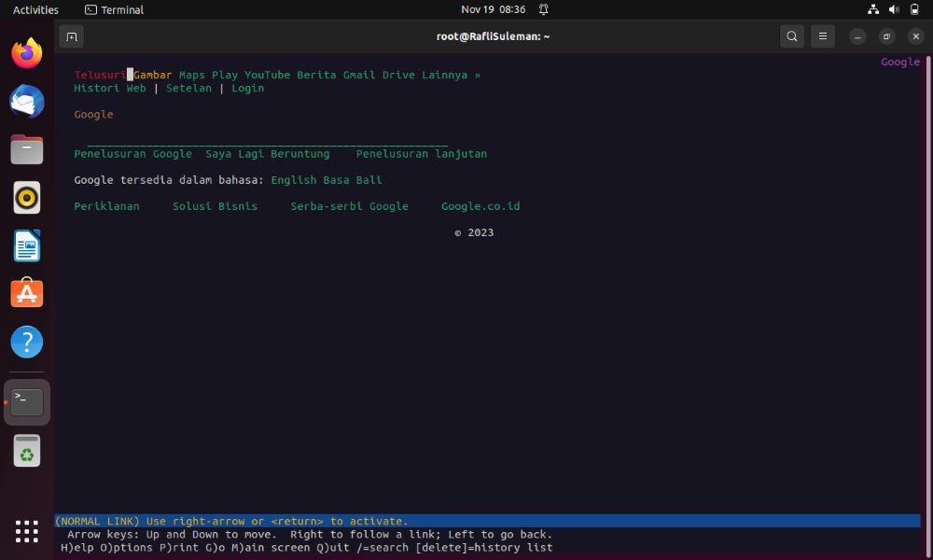
Task: Restore the terminal window size
Action: click(x=886, y=37)
